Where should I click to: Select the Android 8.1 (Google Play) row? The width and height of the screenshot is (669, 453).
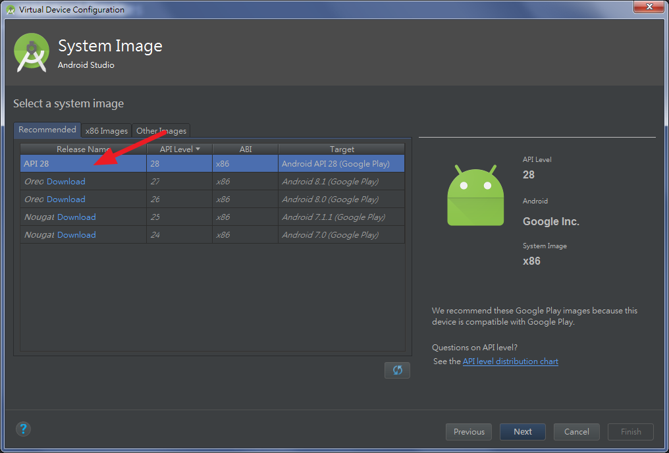tap(212, 181)
